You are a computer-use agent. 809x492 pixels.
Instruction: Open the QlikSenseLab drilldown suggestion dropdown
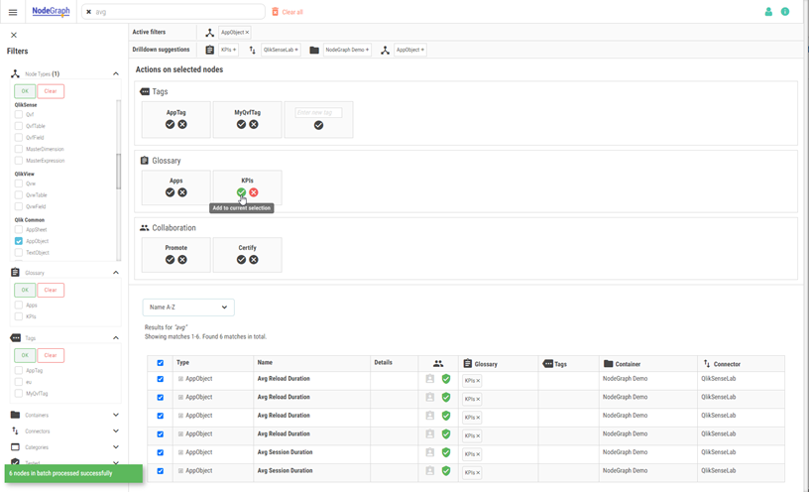pyautogui.click(x=281, y=50)
